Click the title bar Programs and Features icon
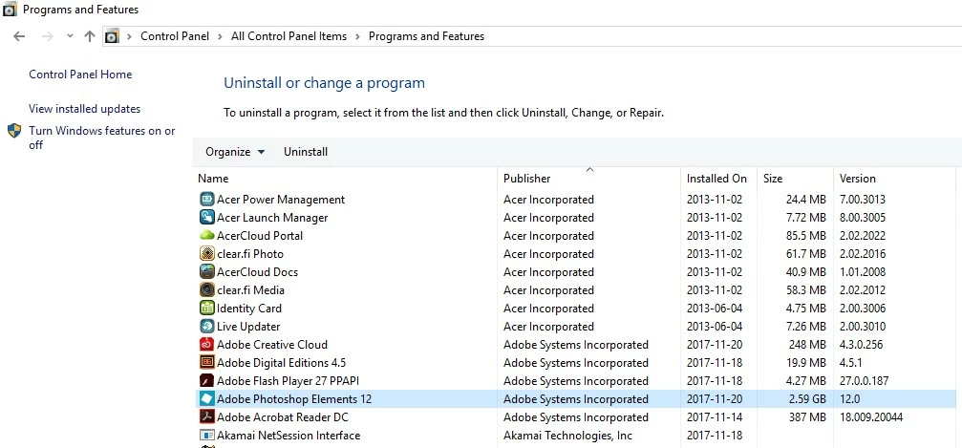The image size is (962, 448). (x=10, y=10)
